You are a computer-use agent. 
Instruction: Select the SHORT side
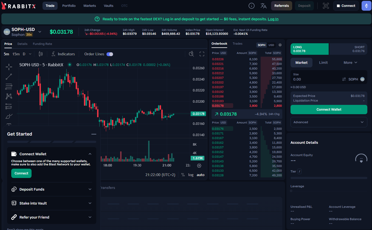pyautogui.click(x=348, y=49)
